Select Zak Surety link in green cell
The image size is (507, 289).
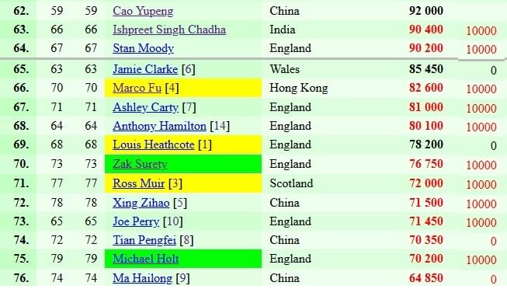click(x=140, y=164)
